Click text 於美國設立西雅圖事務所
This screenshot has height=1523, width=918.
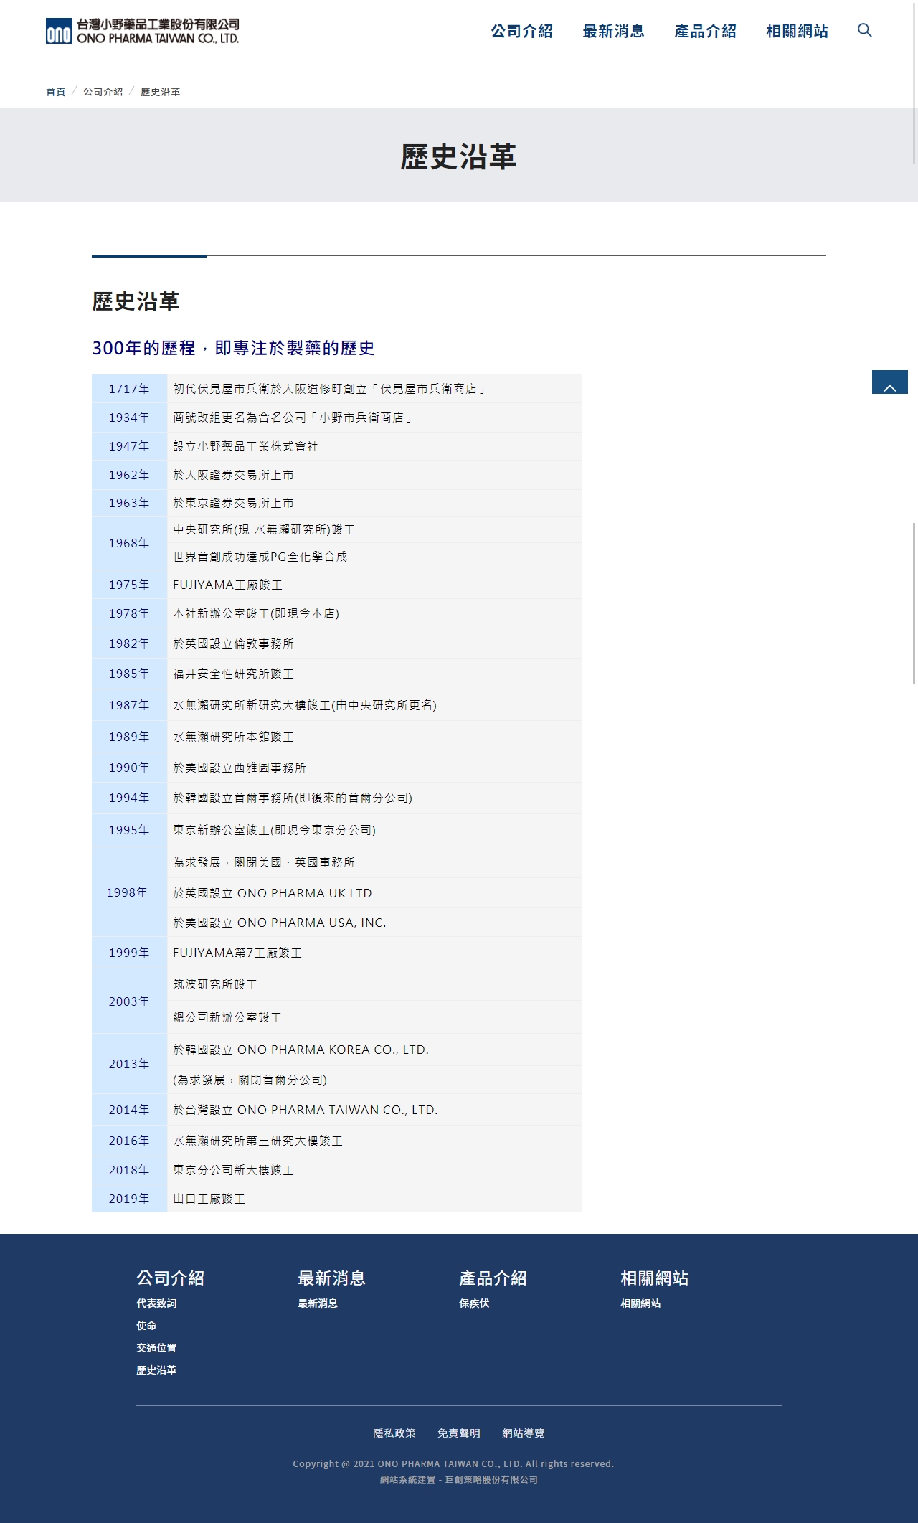click(240, 768)
